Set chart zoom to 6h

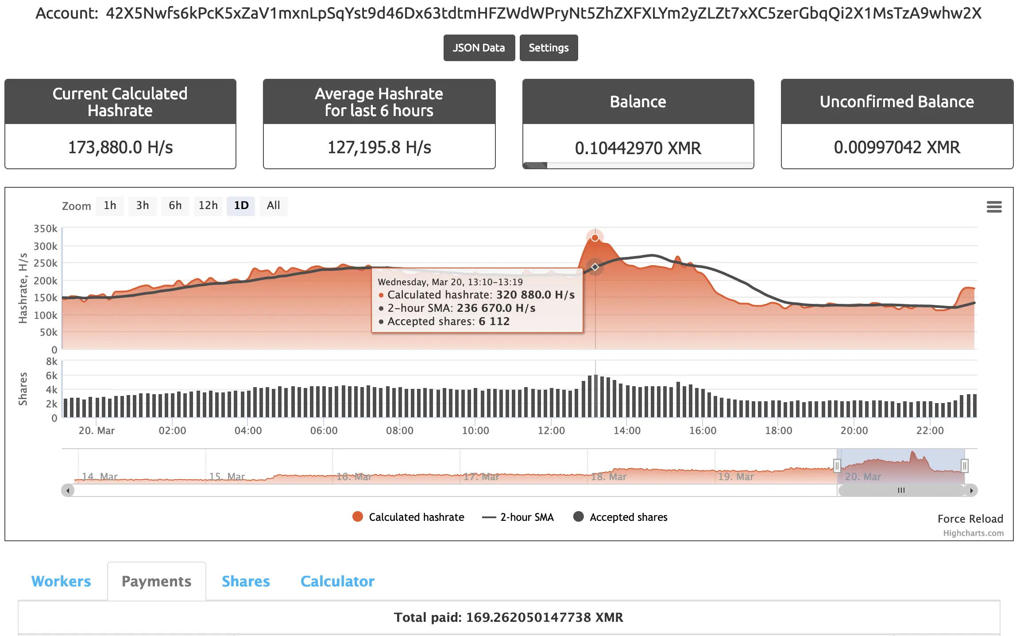(x=175, y=206)
